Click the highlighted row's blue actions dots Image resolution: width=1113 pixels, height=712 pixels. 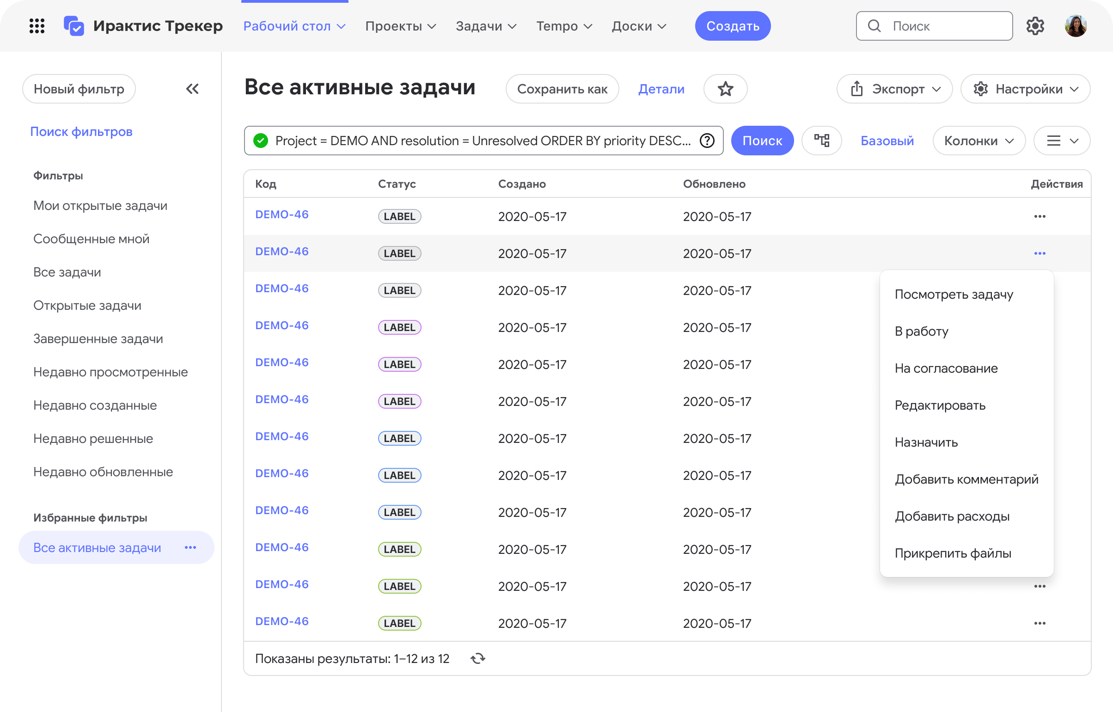pyautogui.click(x=1040, y=253)
